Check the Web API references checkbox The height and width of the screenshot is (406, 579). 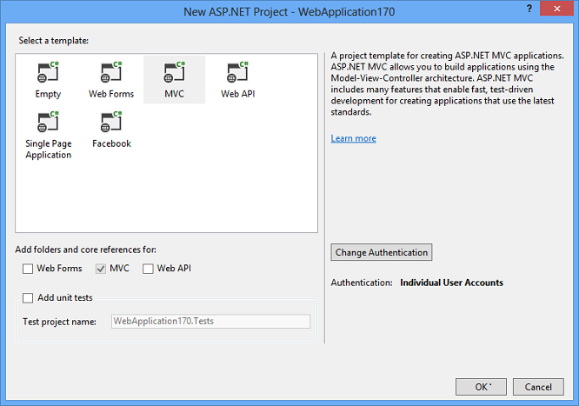149,269
